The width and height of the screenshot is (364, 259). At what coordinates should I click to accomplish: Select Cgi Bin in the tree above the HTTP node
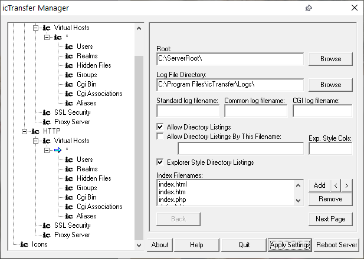click(87, 84)
